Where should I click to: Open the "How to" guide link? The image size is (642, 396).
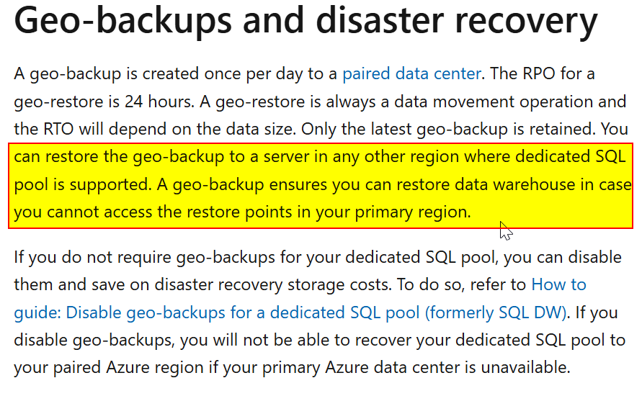[559, 284]
